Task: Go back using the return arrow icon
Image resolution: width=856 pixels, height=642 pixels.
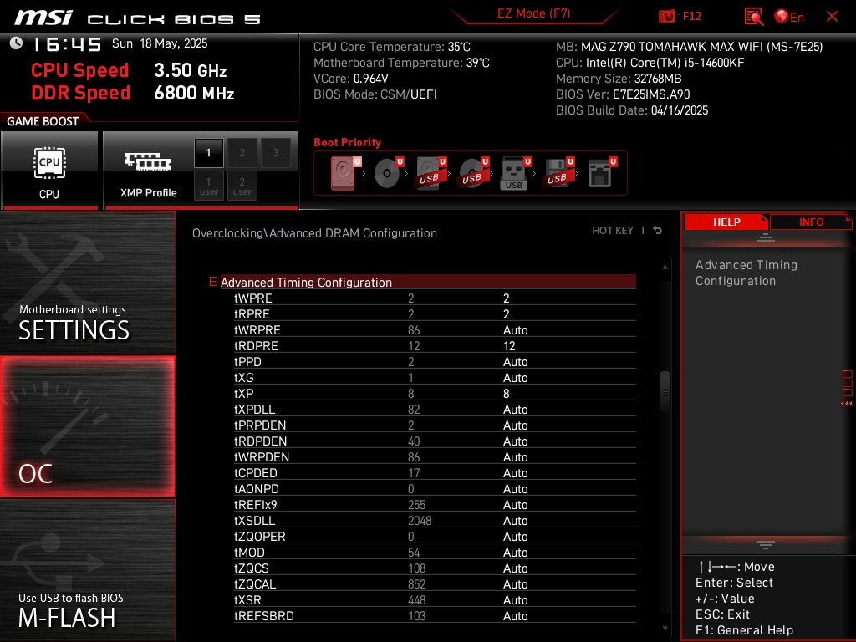Action: pos(658,231)
